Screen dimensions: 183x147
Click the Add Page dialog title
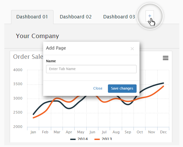point(56,48)
